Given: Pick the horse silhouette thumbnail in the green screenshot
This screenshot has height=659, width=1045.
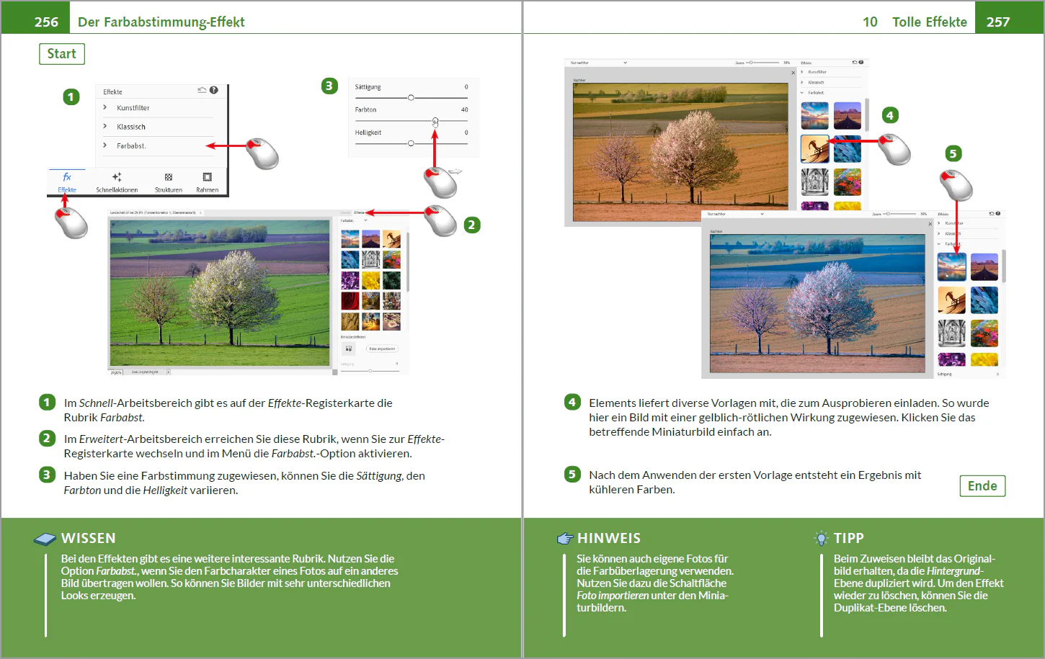Looking at the screenshot, I should [x=392, y=238].
